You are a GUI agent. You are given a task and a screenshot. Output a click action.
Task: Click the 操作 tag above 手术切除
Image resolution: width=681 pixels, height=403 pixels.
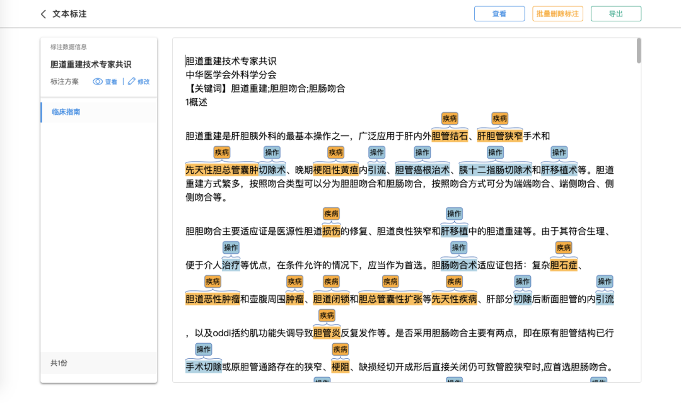203,349
